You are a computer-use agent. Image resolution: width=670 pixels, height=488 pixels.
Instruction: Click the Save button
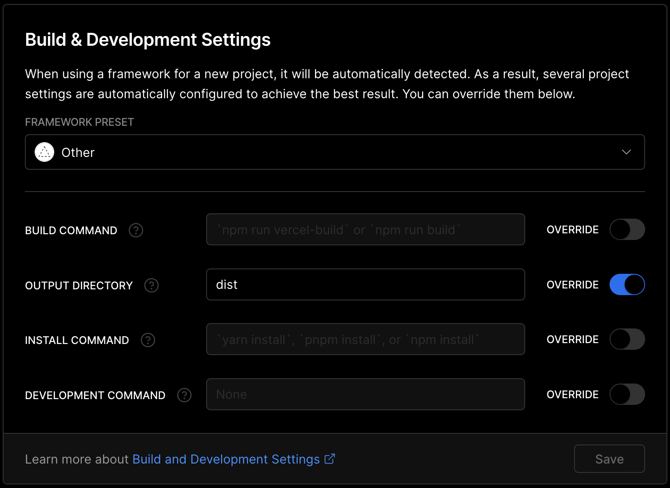click(x=610, y=459)
